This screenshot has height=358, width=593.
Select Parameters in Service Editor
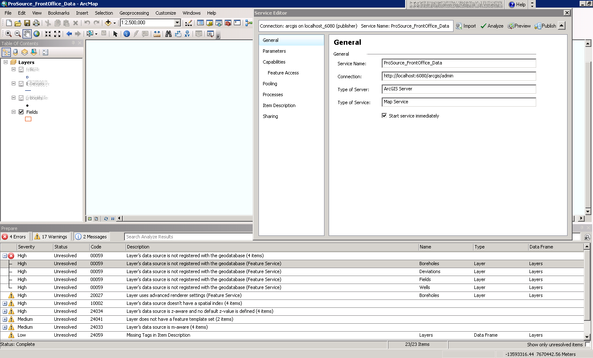(x=274, y=51)
